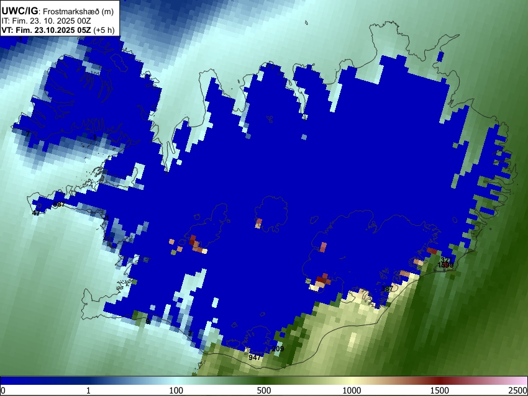Click the station value '209' on the map
The height and width of the screenshot is (396, 528).
click(278, 349)
